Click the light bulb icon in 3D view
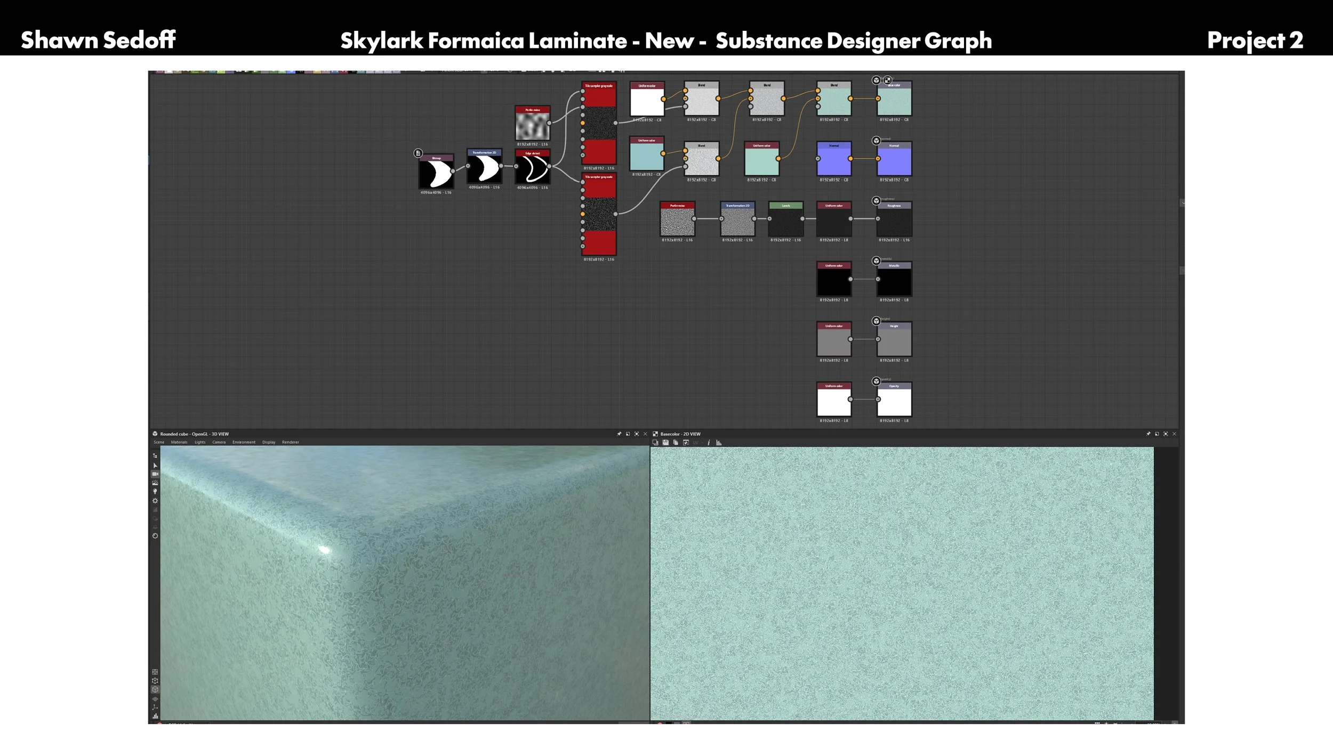Image resolution: width=1333 pixels, height=749 pixels. click(x=155, y=492)
